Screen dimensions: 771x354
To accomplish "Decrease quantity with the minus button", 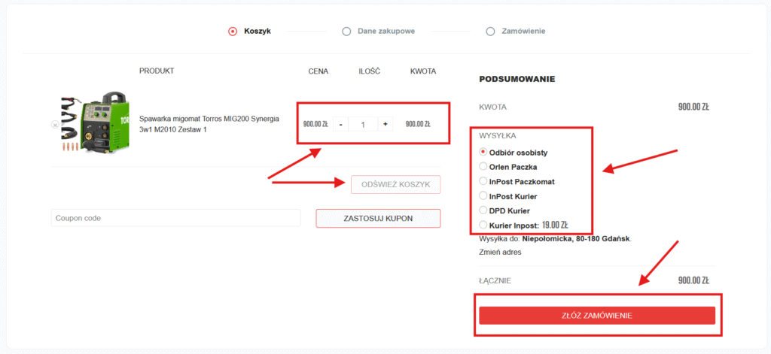I will point(340,124).
